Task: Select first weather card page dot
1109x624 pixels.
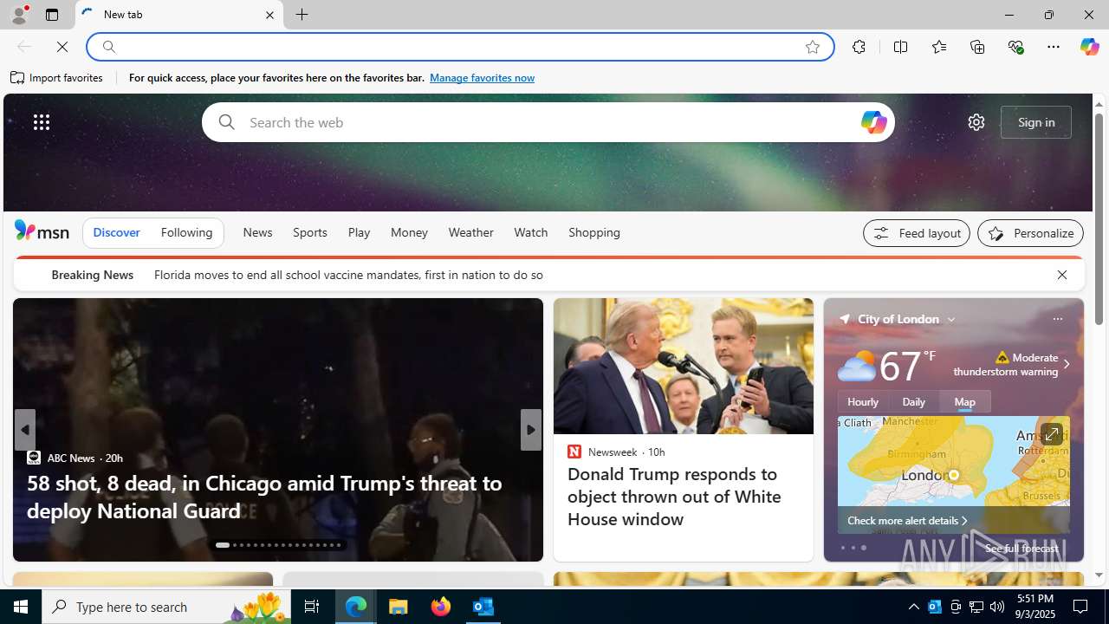Action: [x=842, y=548]
